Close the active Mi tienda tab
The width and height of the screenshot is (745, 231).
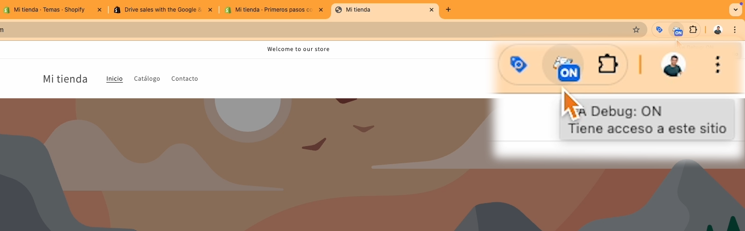click(x=432, y=10)
